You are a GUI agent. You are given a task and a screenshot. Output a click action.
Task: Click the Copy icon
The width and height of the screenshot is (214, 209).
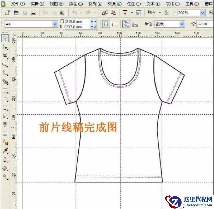54,13
